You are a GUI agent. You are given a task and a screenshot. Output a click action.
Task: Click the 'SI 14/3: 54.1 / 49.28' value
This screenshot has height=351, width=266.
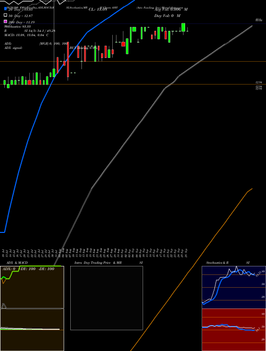40,31
